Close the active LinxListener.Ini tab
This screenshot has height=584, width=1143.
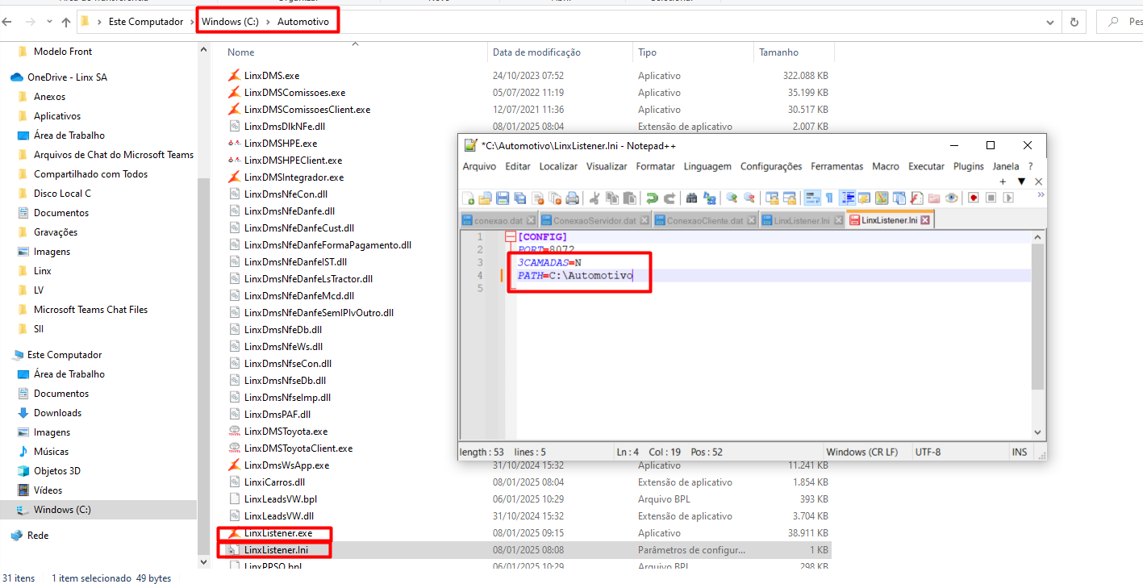(x=925, y=220)
